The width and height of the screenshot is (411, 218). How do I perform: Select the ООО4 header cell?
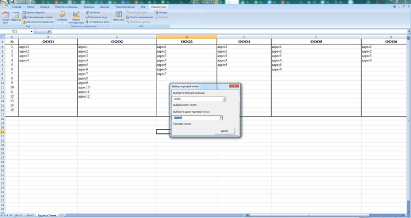pyautogui.click(x=244, y=41)
